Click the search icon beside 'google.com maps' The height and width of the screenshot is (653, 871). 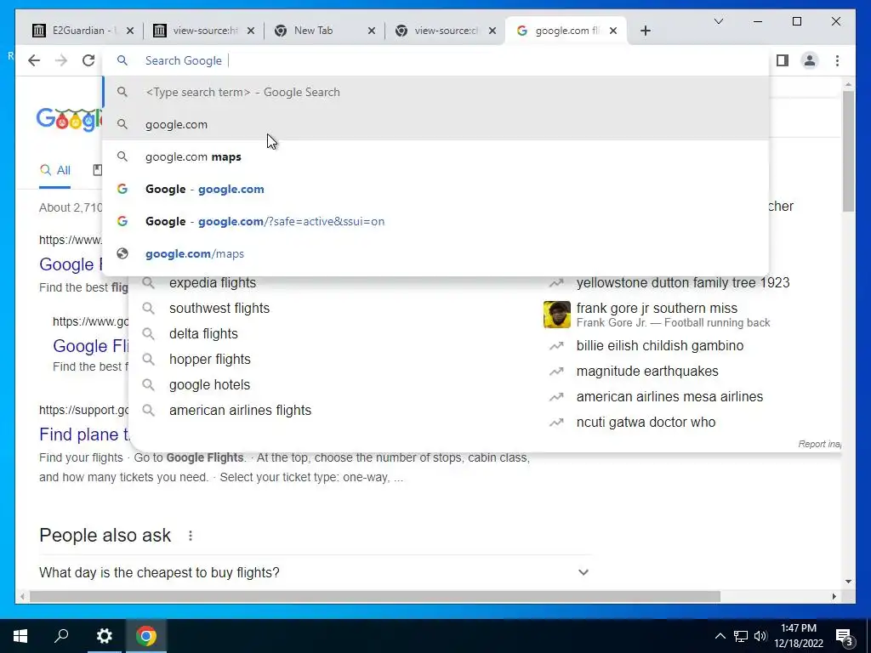click(x=122, y=156)
